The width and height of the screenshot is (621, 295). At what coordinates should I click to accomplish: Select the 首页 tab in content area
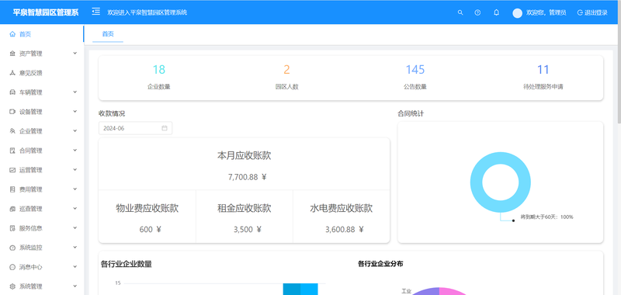[x=108, y=34]
